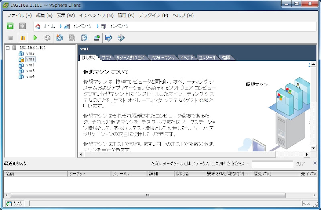Screen dimensions: 321x210
Task: Switch to the パフォーマンス tab
Action: 163,58
